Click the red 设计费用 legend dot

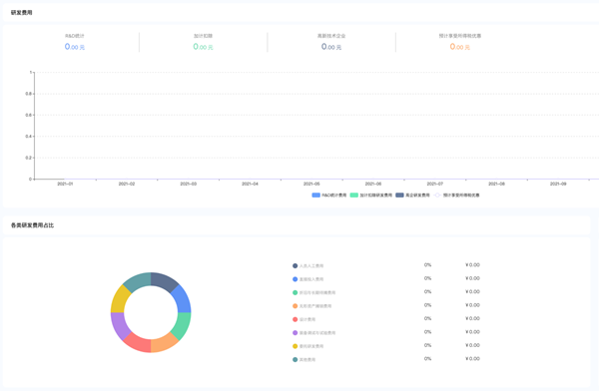tap(295, 319)
